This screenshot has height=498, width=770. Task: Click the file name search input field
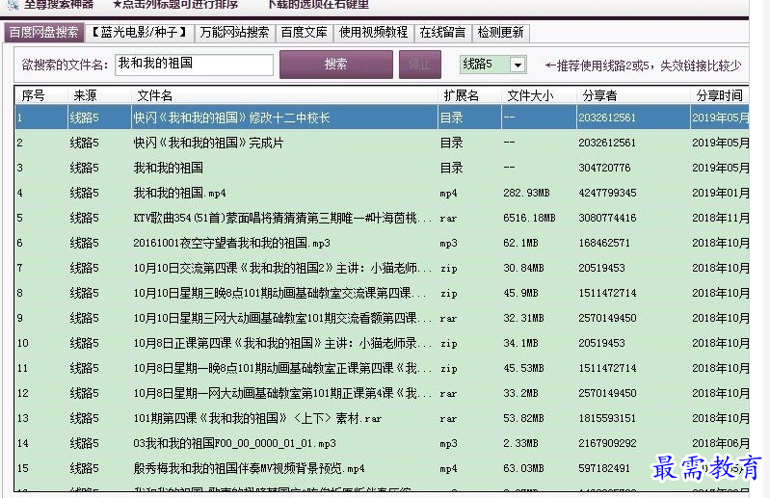[x=193, y=65]
